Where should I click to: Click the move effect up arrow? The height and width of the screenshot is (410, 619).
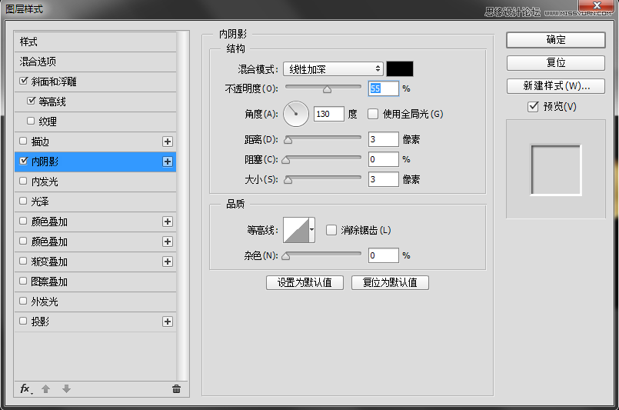tap(46, 389)
